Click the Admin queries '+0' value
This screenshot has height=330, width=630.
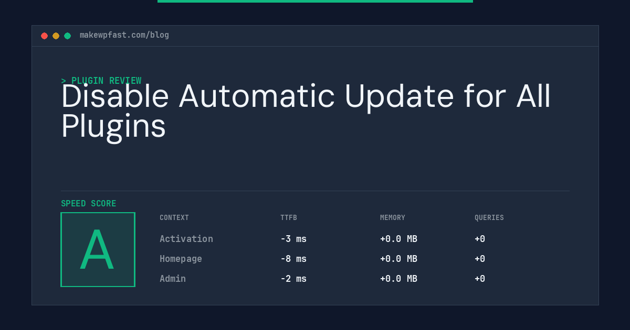click(480, 279)
